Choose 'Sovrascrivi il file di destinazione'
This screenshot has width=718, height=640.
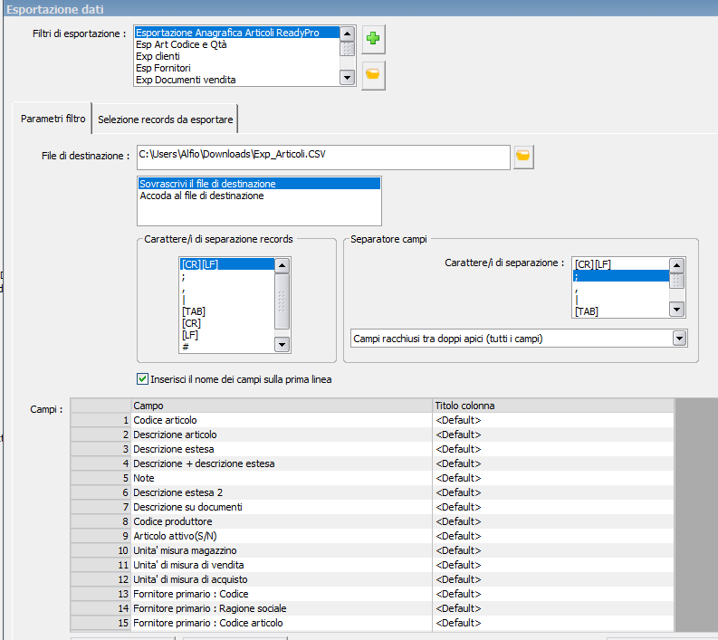(x=259, y=184)
